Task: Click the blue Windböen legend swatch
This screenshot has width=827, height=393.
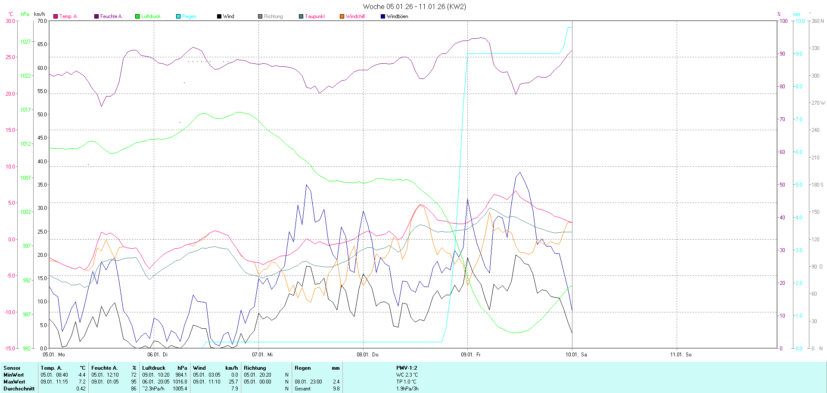Action: [x=383, y=16]
